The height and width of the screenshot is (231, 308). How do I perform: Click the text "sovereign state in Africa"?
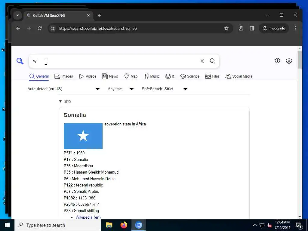point(125,124)
